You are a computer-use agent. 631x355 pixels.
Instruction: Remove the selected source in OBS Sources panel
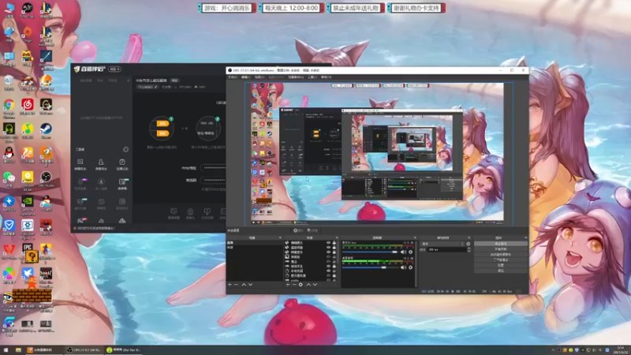293,285
